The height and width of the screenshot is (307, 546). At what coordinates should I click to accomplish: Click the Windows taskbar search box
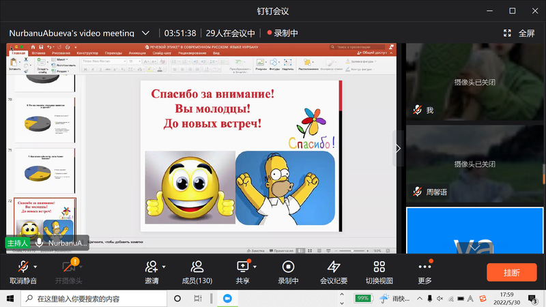(x=94, y=299)
